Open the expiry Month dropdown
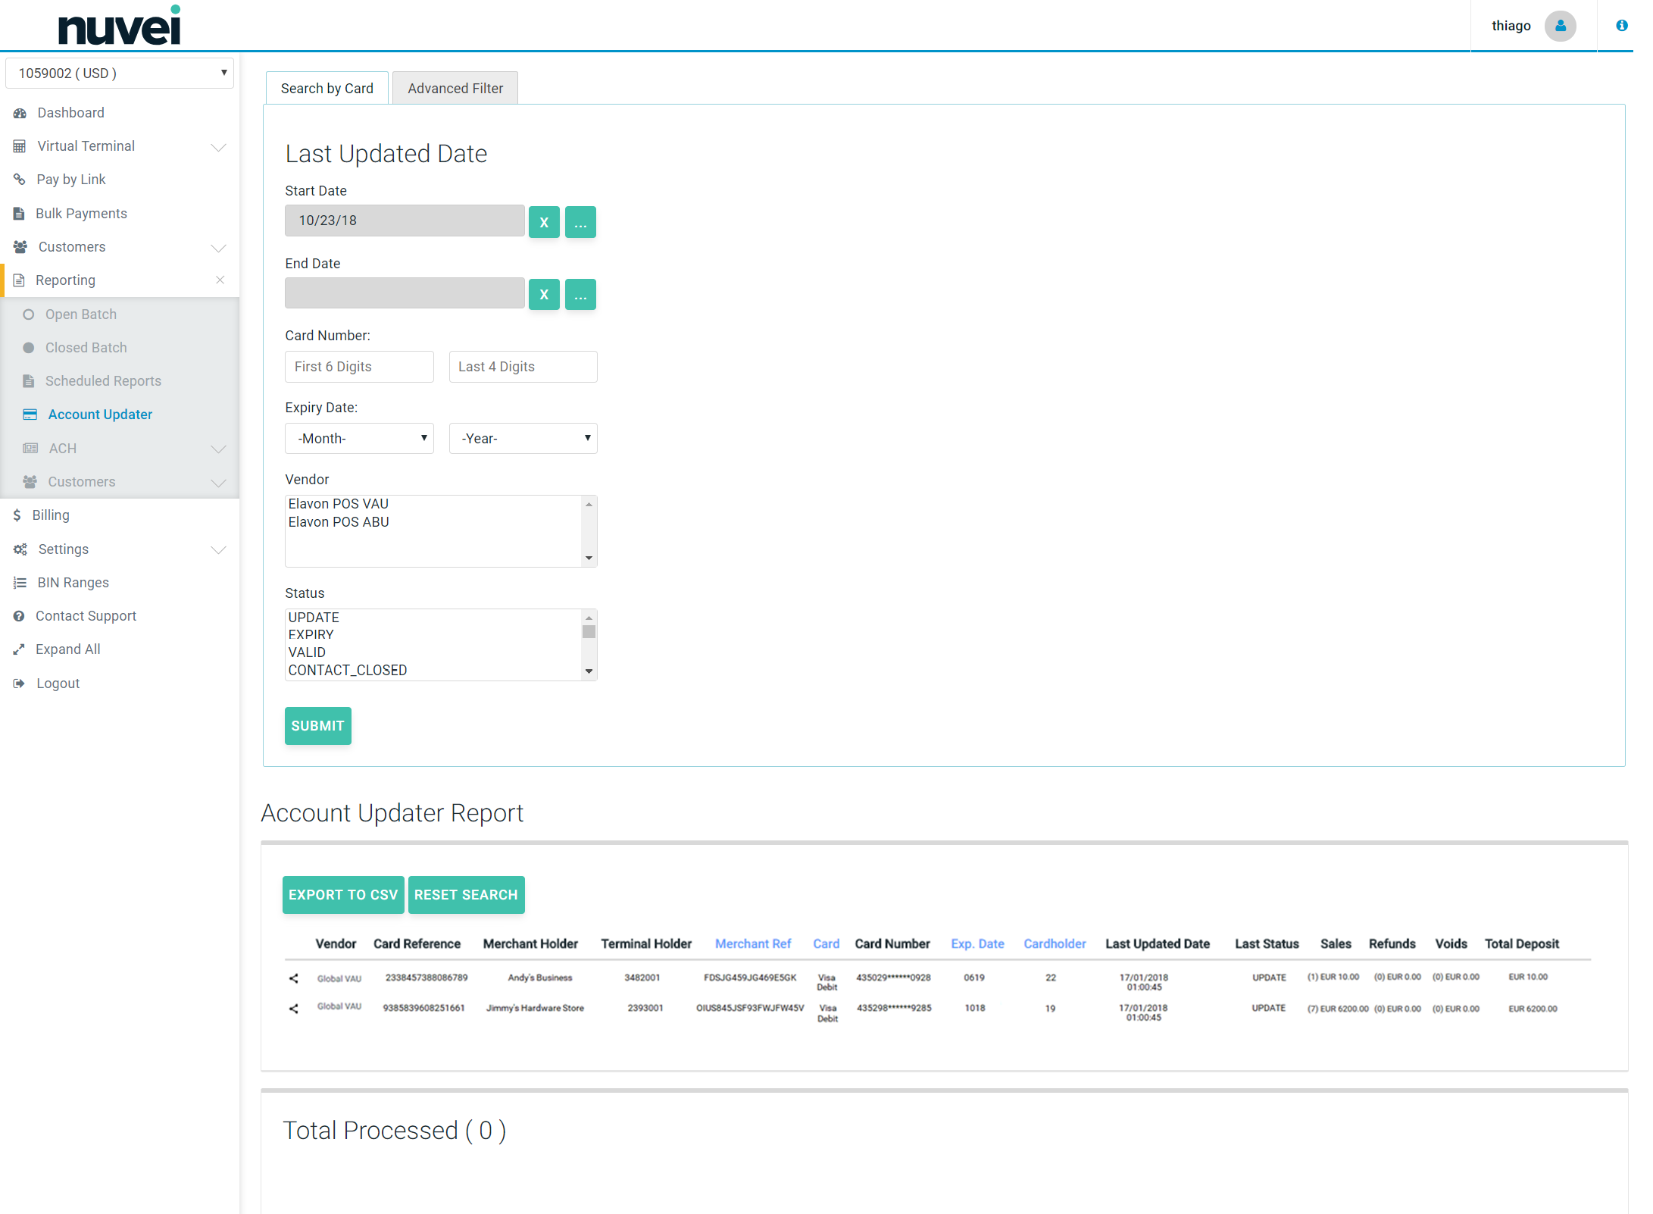The height and width of the screenshot is (1214, 1653). tap(359, 439)
